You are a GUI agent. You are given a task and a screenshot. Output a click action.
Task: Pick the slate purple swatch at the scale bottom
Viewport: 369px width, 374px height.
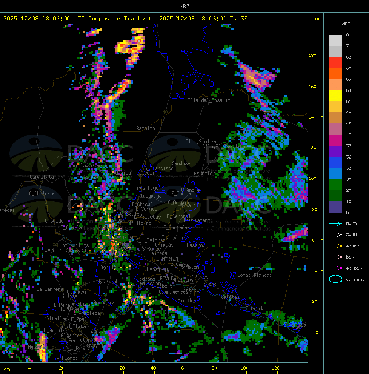pyautogui.click(x=335, y=207)
